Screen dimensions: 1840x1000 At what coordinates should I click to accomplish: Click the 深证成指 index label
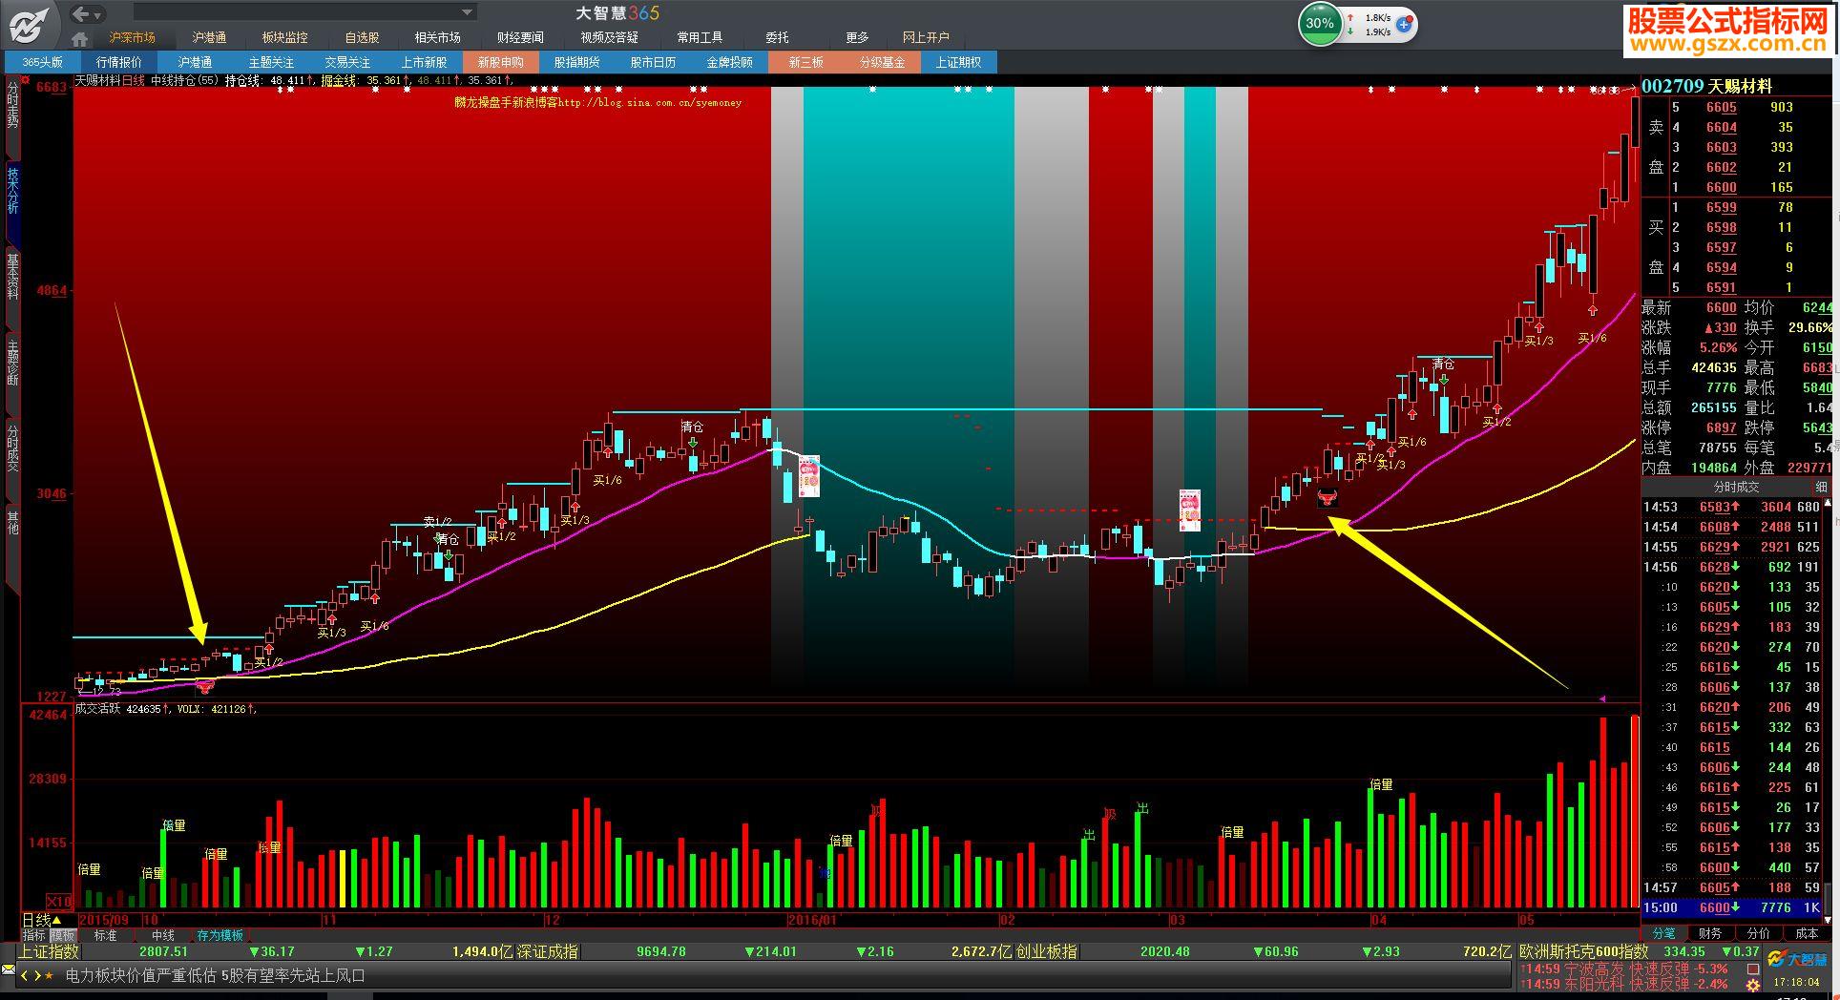(x=547, y=951)
